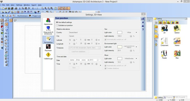
Task: Click the Zoom in magnifier icon
Action: [x=45, y=8]
